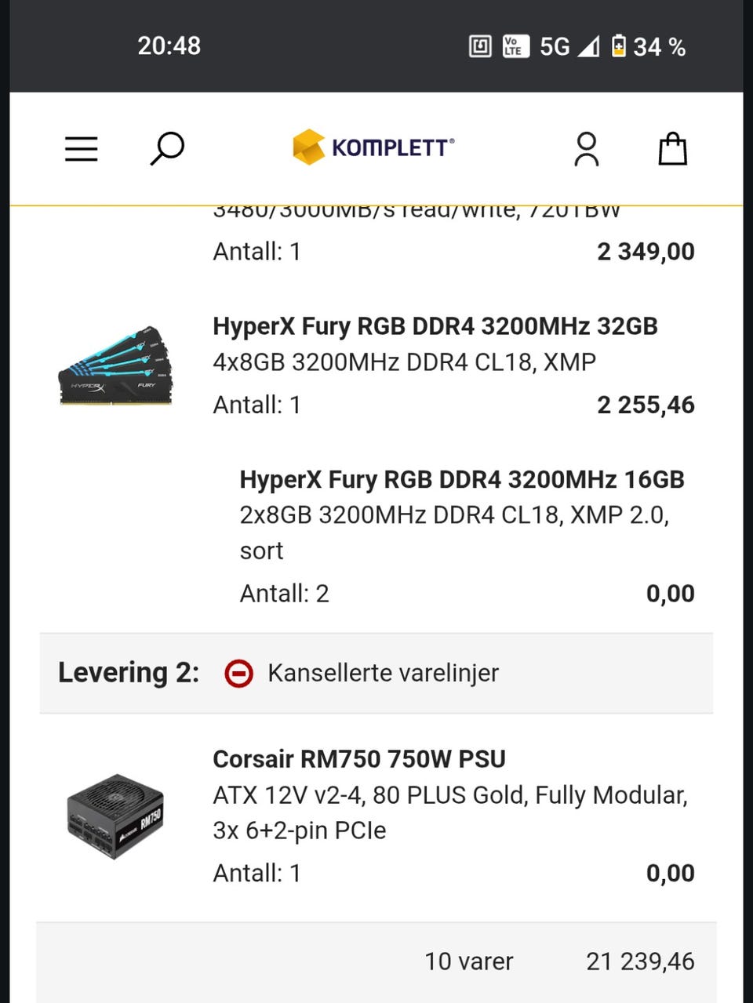Select the Levering 2 section header
The image size is (753, 1003).
376,673
